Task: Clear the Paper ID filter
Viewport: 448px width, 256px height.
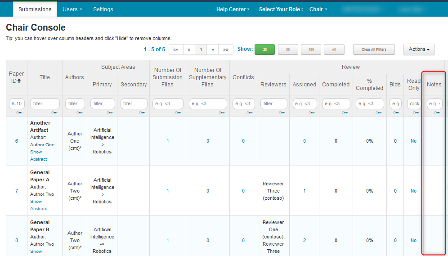Action: tap(19, 112)
